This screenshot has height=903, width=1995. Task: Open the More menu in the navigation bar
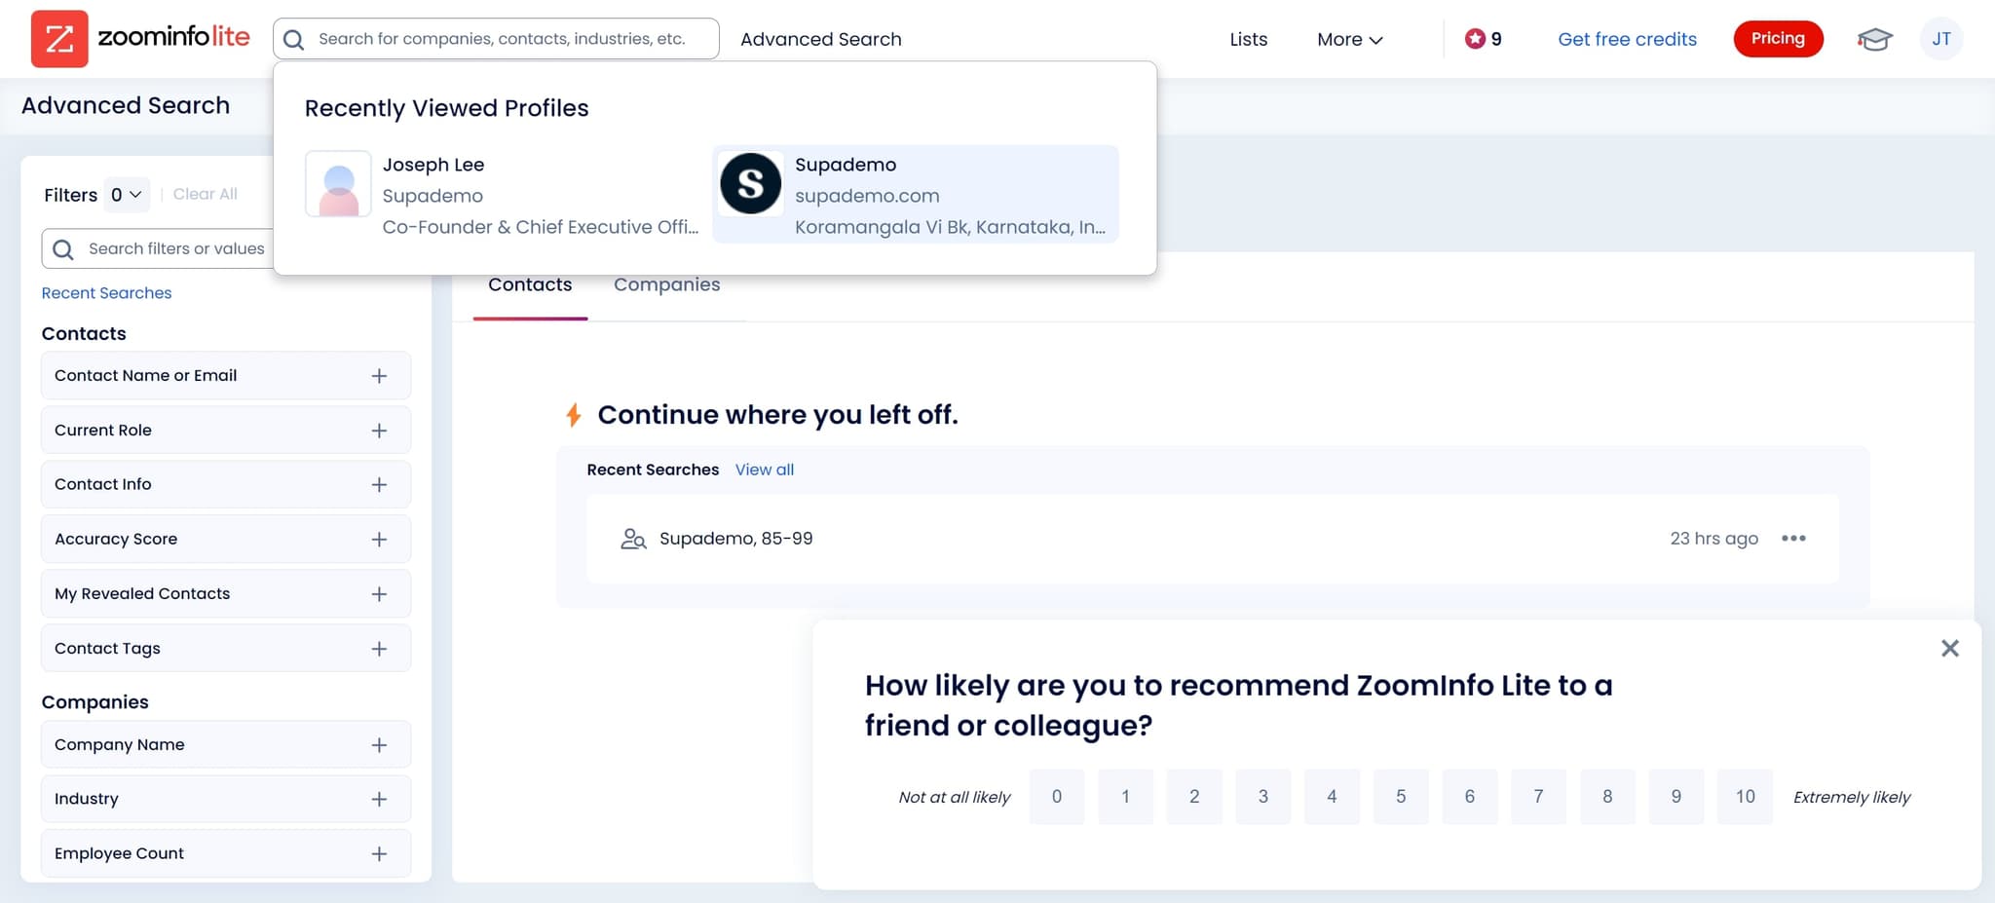click(1348, 39)
